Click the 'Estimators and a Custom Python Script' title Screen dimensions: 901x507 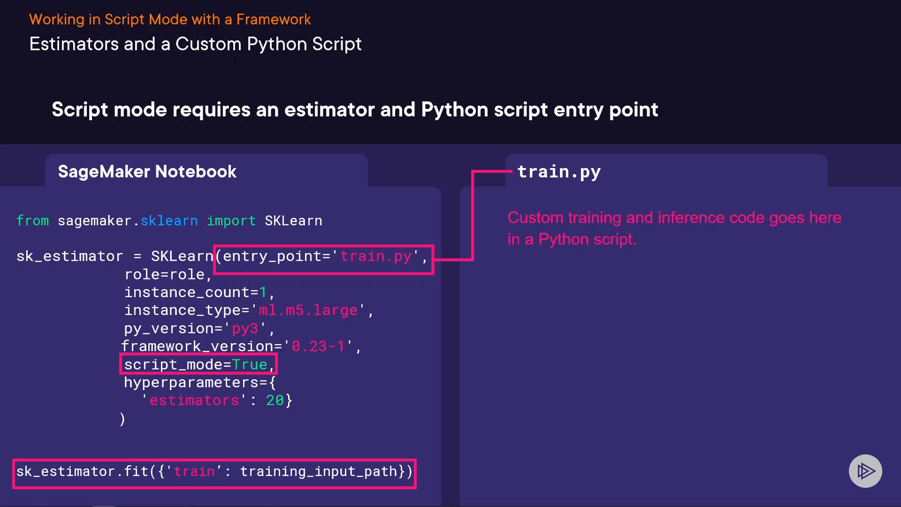coord(195,44)
